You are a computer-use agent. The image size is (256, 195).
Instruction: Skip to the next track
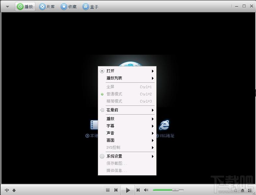[x=138, y=190]
